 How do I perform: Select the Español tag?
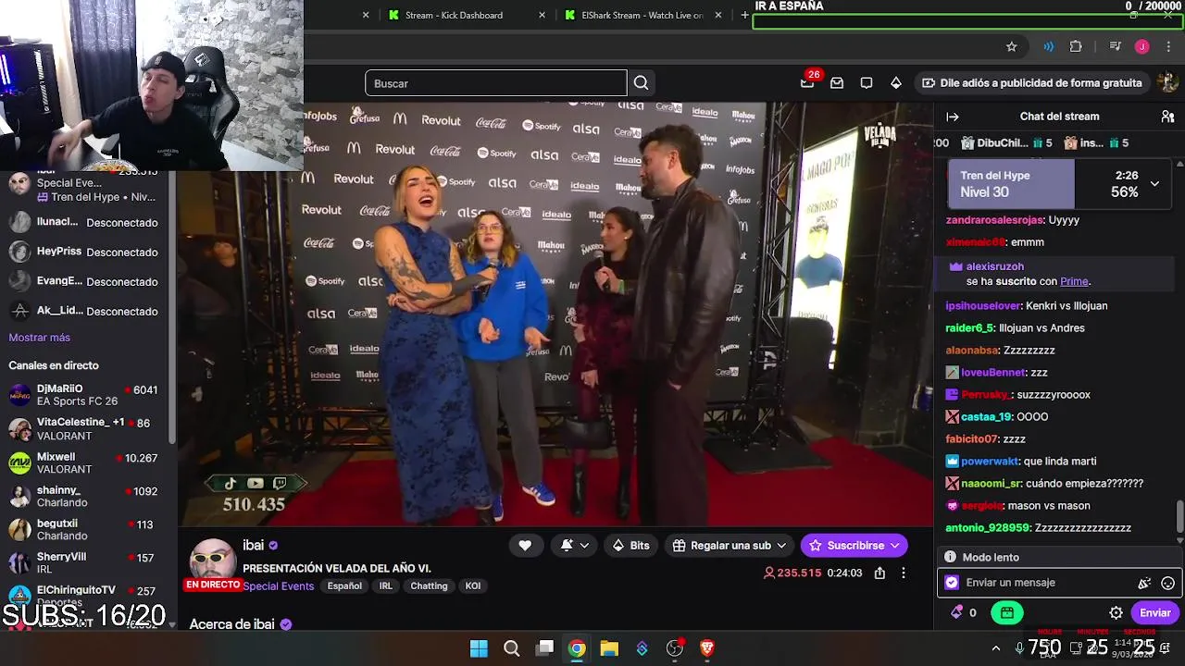(x=343, y=586)
